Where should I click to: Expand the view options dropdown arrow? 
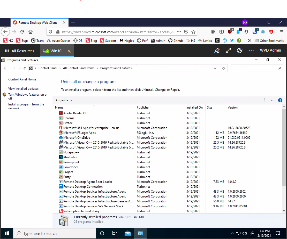272,100
